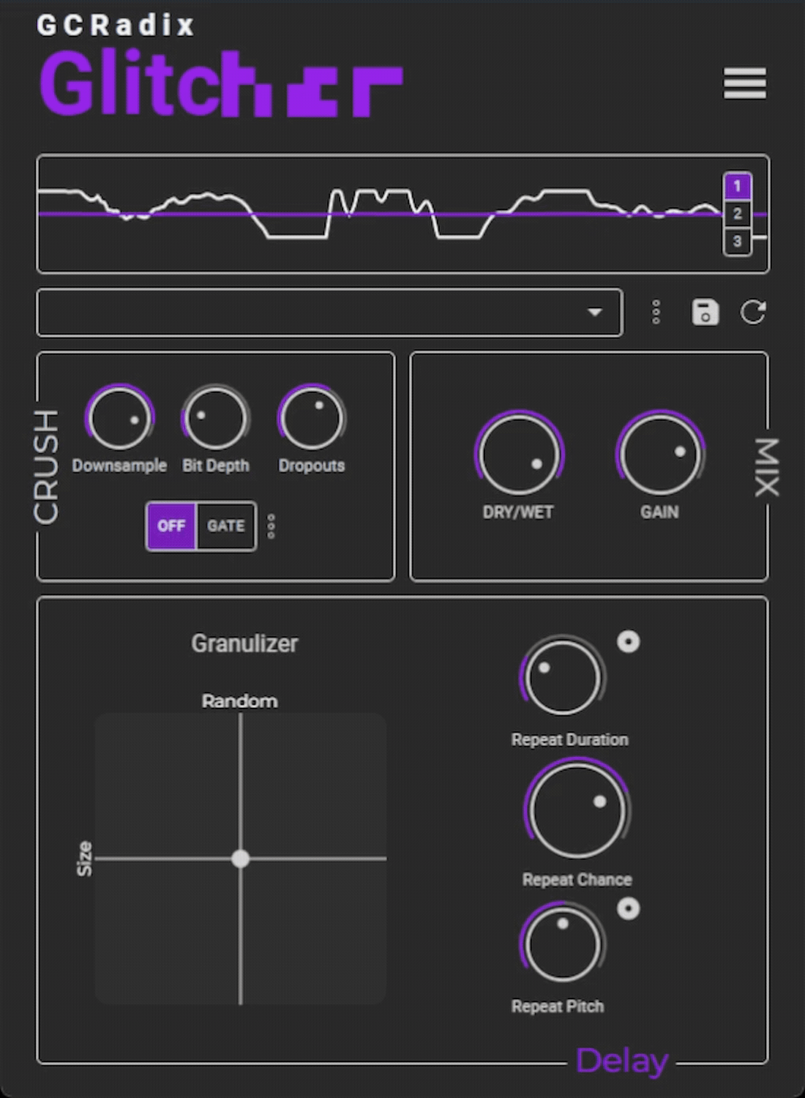Image resolution: width=805 pixels, height=1098 pixels.
Task: Select waveform slot 1
Action: [x=737, y=186]
